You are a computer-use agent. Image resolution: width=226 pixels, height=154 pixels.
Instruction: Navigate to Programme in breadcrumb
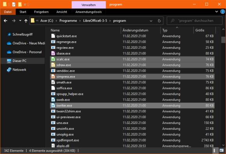tap(68, 21)
